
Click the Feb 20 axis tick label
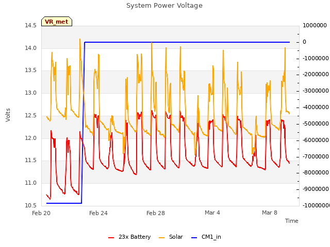click(41, 213)
